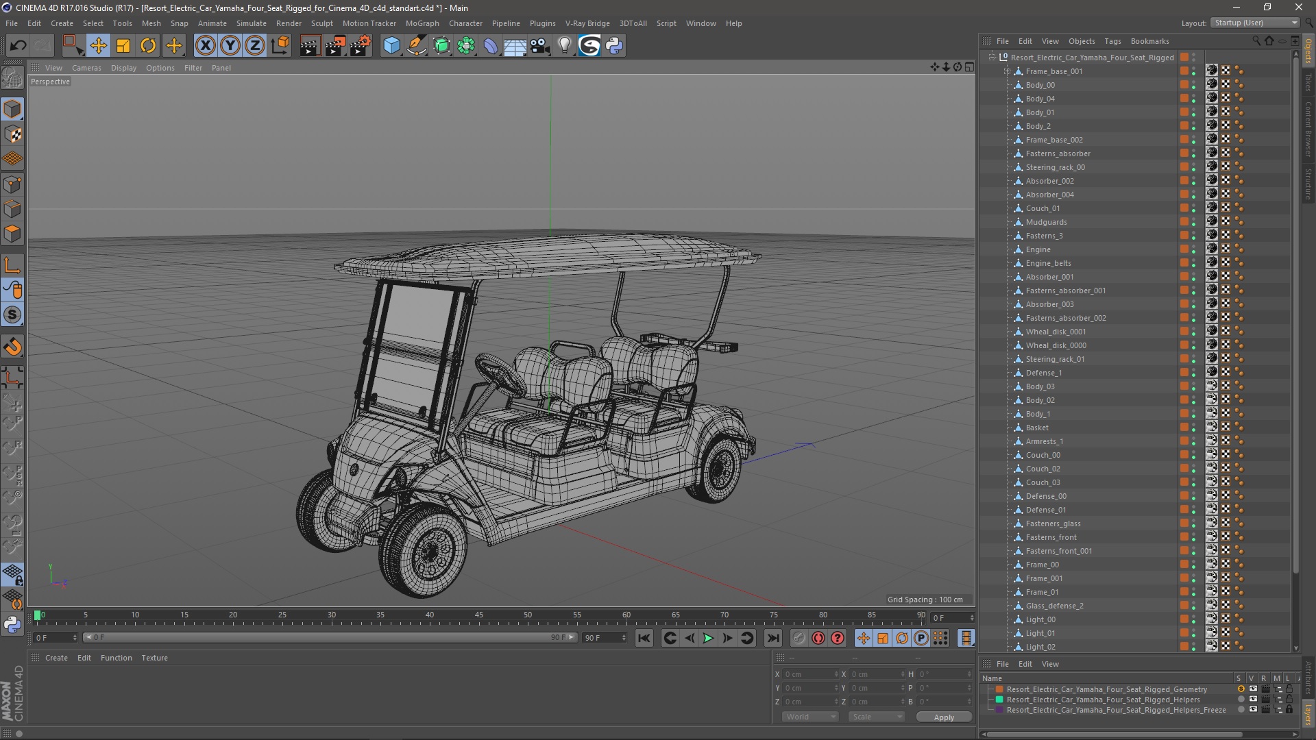Click the Python script icon in toolbar

point(614,46)
